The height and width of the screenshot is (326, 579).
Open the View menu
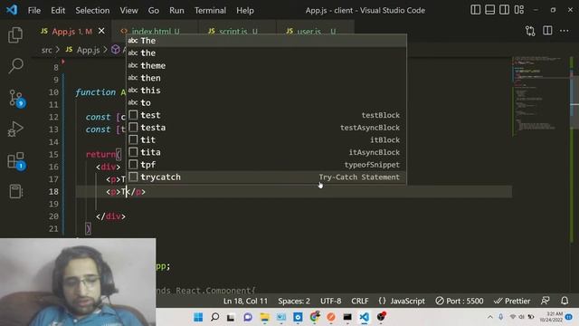(x=128, y=10)
